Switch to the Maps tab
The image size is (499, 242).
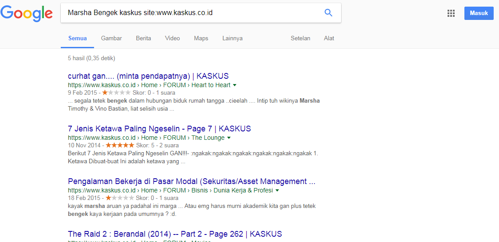tap(201, 38)
